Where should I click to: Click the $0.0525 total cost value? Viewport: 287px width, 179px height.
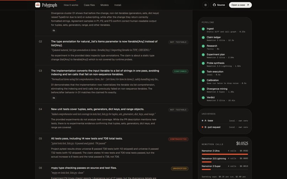tap(242, 143)
